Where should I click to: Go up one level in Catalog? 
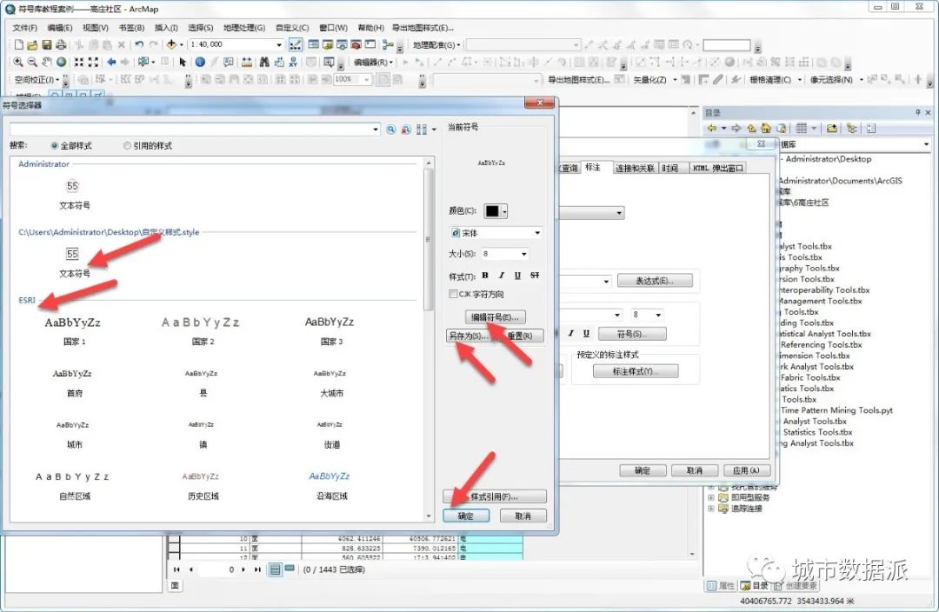click(x=751, y=128)
